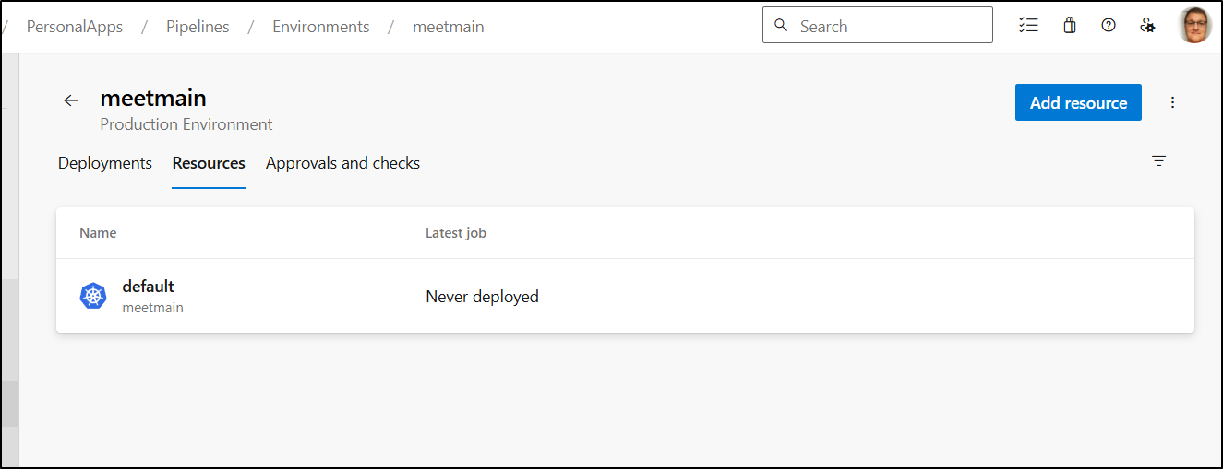Screen dimensions: 1223x469
Task: Select the Resources tab
Action: tap(209, 163)
